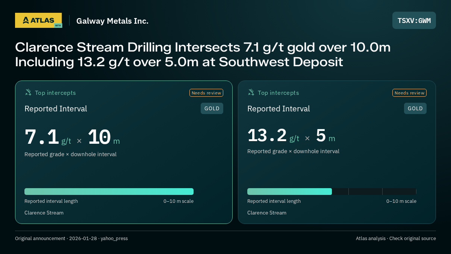Open Galway Metals Inc. company name
451x254 pixels.
click(112, 21)
